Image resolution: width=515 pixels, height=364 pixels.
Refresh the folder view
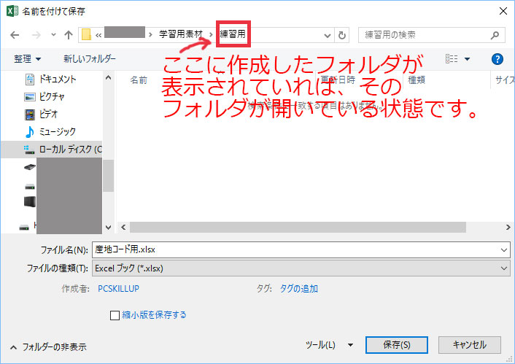[x=342, y=35]
